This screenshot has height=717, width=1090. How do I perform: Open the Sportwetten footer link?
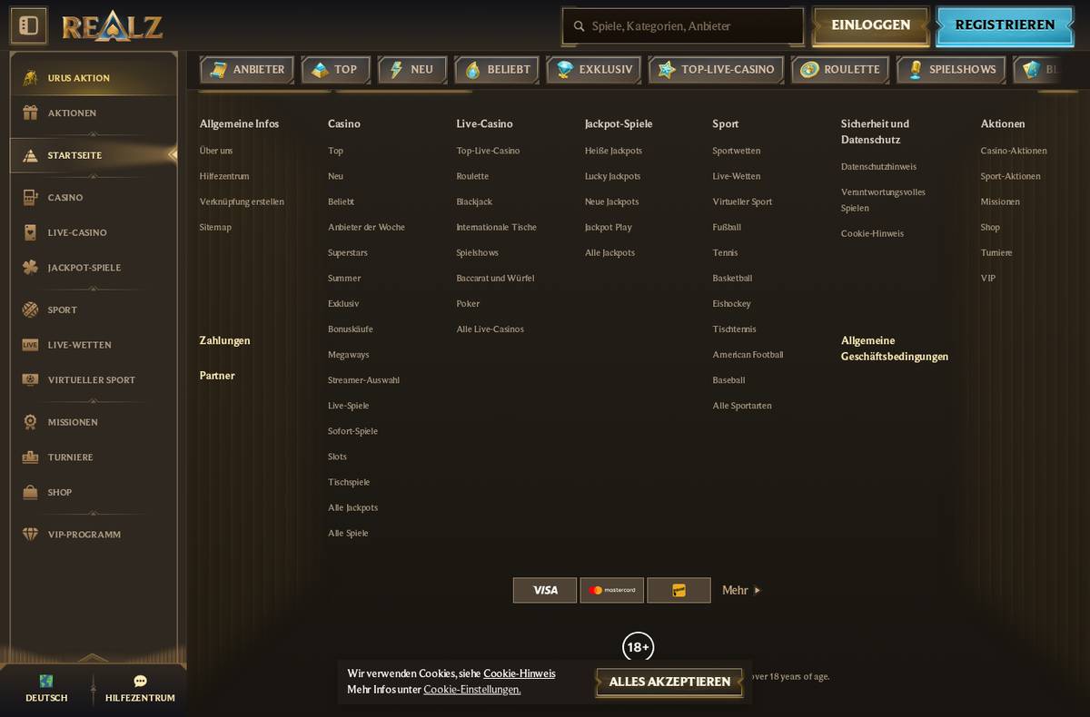[736, 151]
